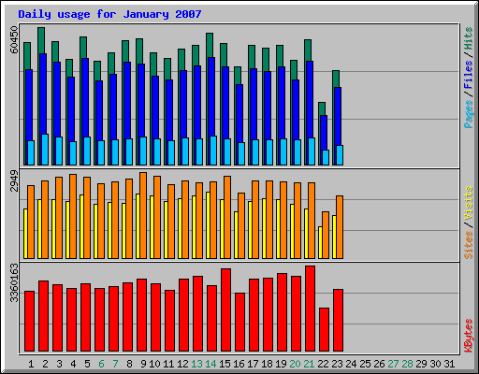
Task: Click the chart title 'Daily usage for January 2007'
Action: 109,14
